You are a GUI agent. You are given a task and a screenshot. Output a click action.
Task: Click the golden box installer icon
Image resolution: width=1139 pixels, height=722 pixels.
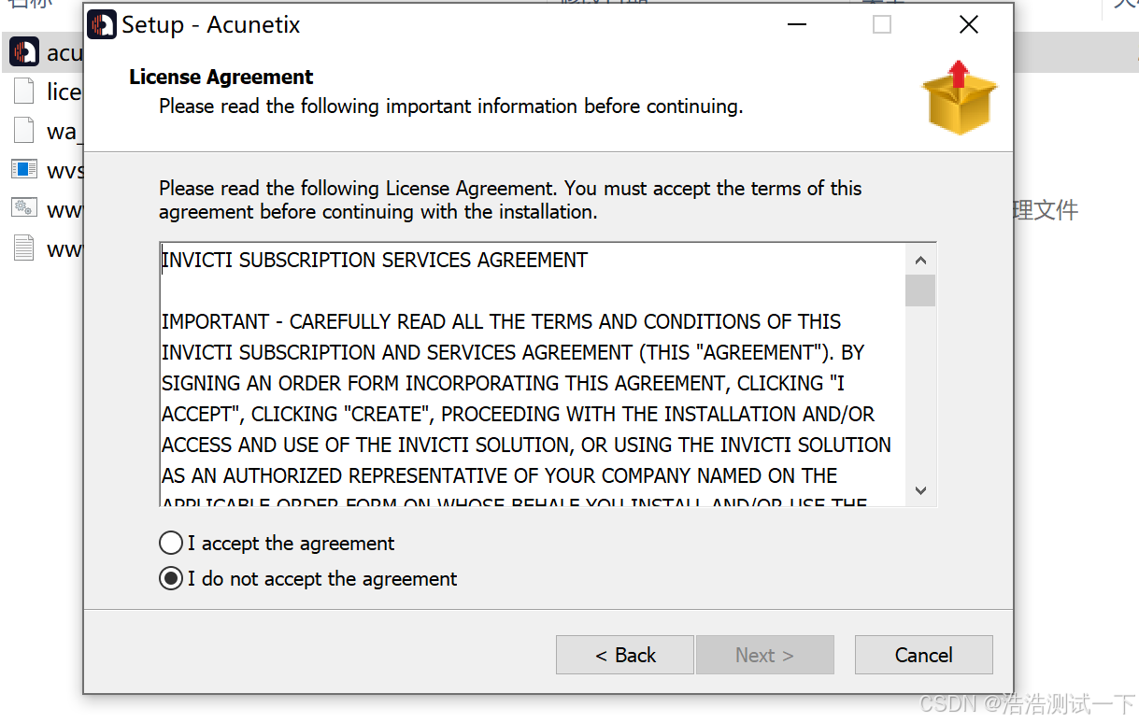pos(960,97)
